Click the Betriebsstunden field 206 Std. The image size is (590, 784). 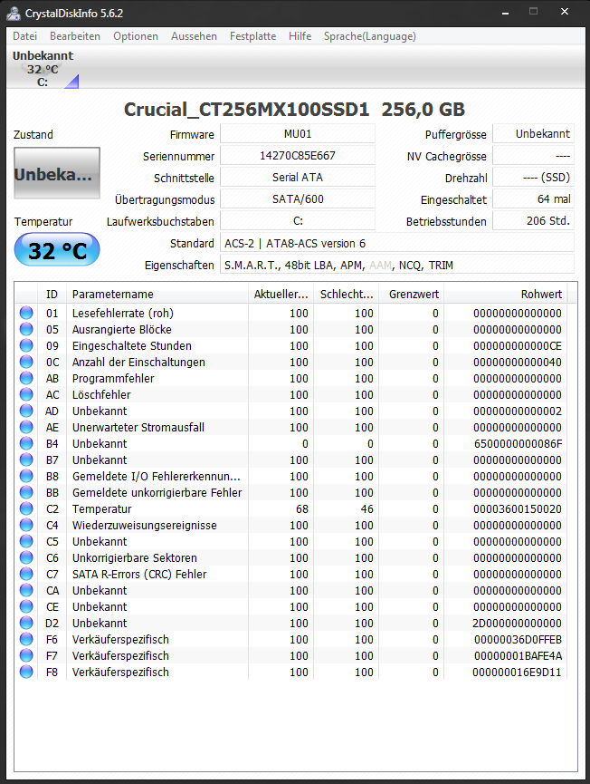(533, 221)
